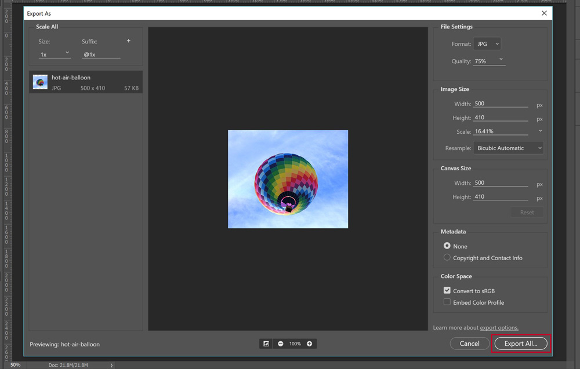The height and width of the screenshot is (369, 580).
Task: Select the None metadata option
Action: [447, 246]
